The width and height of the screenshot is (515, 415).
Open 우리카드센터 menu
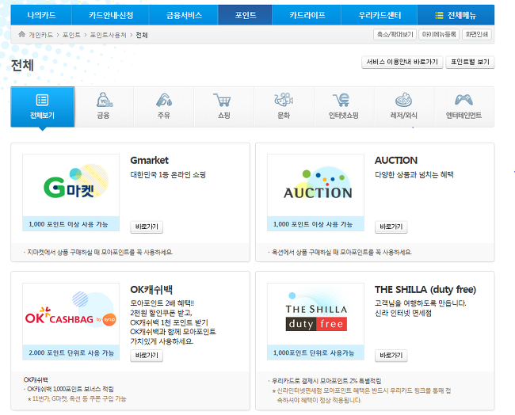tap(380, 15)
